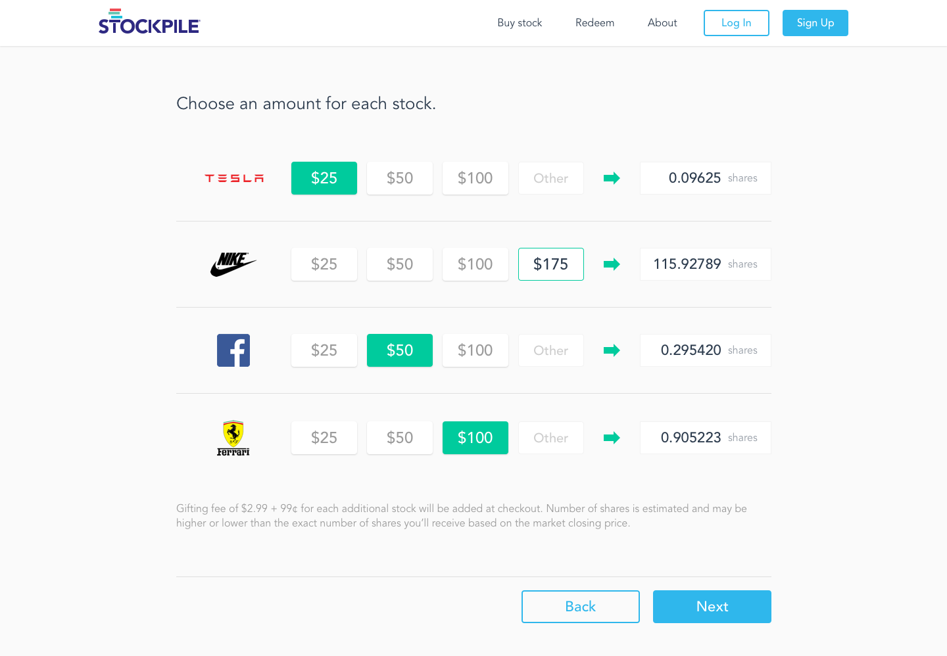947x656 pixels.
Task: Pick $25 amount for Ferrari
Action: click(x=324, y=438)
